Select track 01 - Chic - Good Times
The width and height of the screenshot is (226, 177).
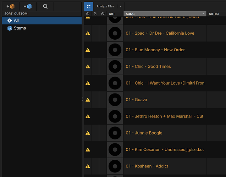pyautogui.click(x=148, y=67)
